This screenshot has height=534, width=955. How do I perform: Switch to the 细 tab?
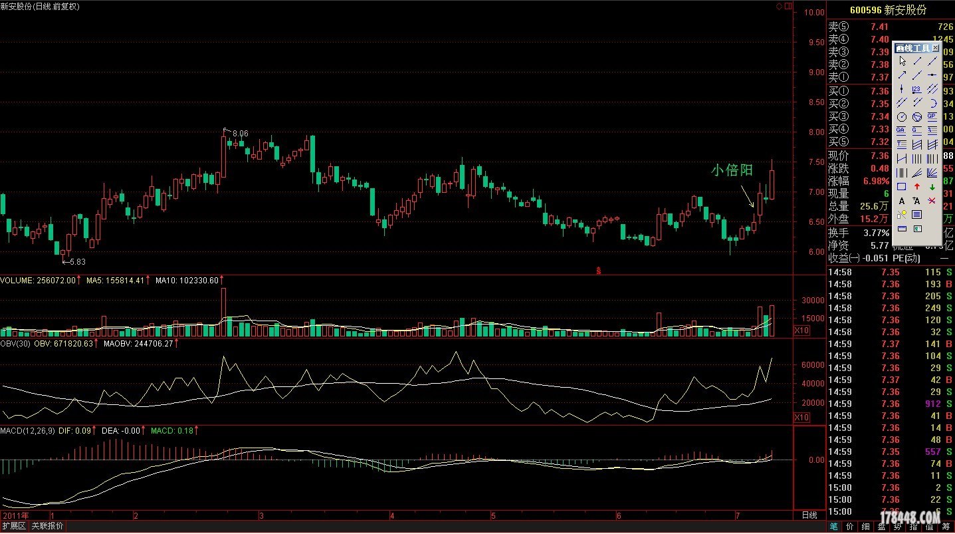pyautogui.click(x=866, y=527)
